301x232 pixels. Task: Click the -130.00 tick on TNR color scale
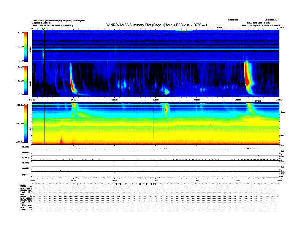tap(20, 105)
